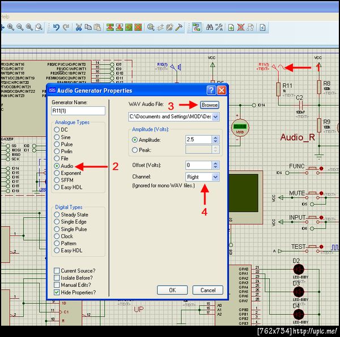
Task: Click the Copy to clipboard icon
Action: (88, 27)
